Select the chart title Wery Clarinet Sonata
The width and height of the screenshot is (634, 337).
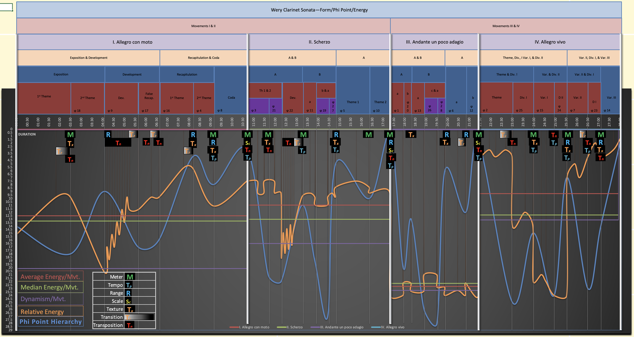[319, 10]
